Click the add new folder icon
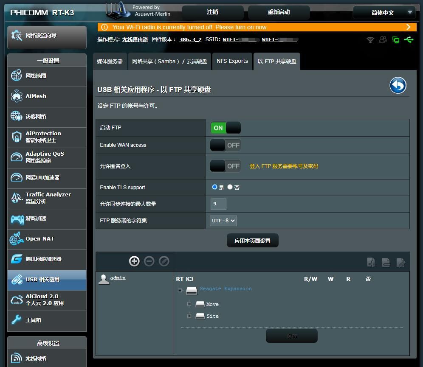Viewport: 423px width, 367px height. pos(371,262)
